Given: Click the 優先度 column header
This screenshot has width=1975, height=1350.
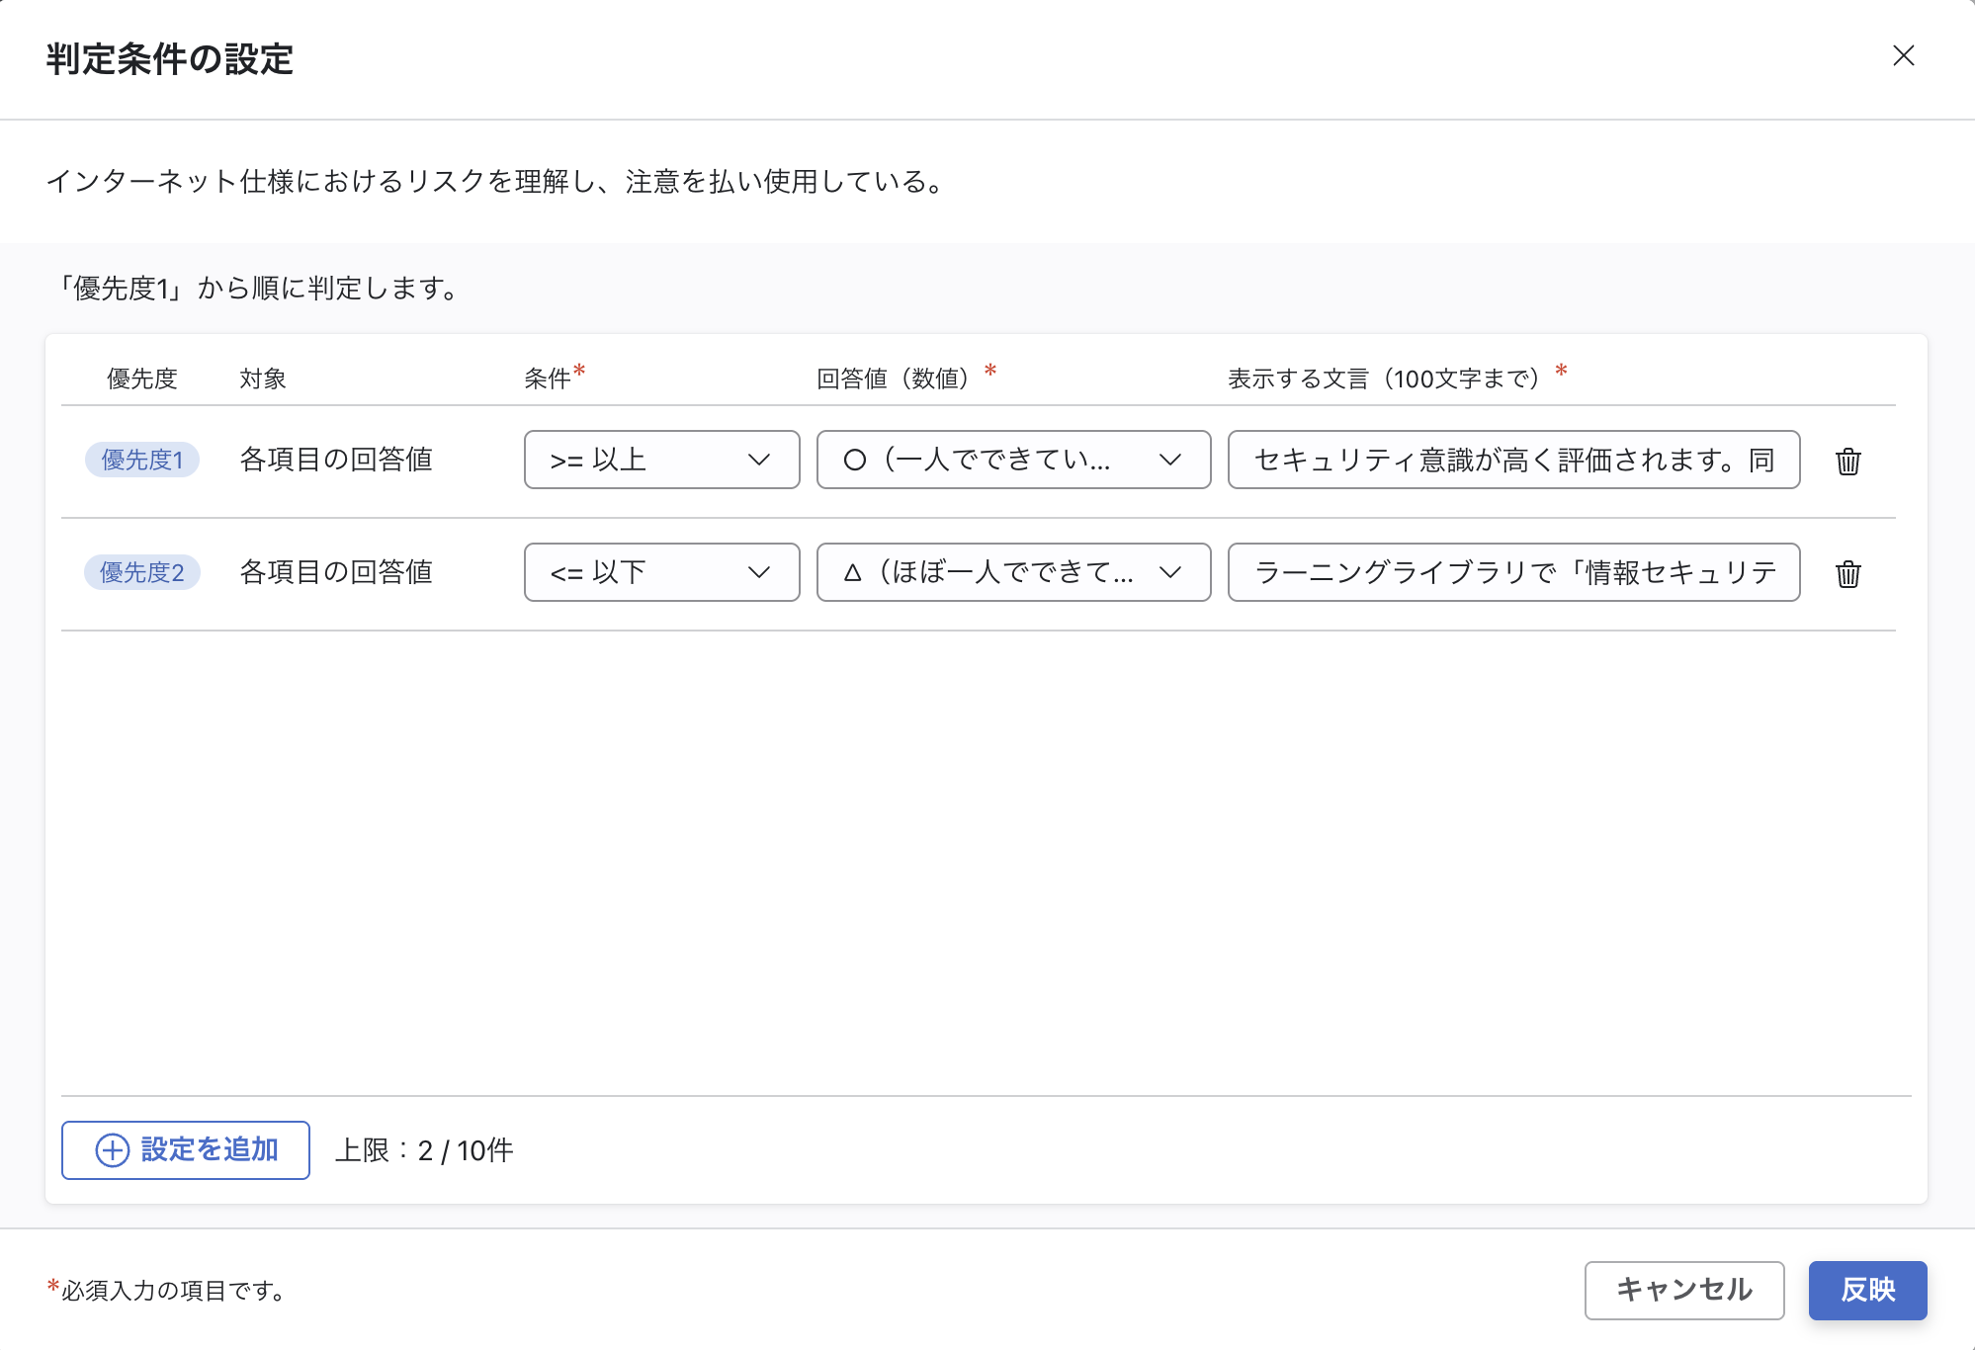Looking at the screenshot, I should coord(141,379).
